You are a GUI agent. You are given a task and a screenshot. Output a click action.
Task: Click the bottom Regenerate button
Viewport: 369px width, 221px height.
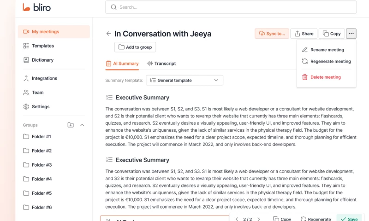[316, 219]
